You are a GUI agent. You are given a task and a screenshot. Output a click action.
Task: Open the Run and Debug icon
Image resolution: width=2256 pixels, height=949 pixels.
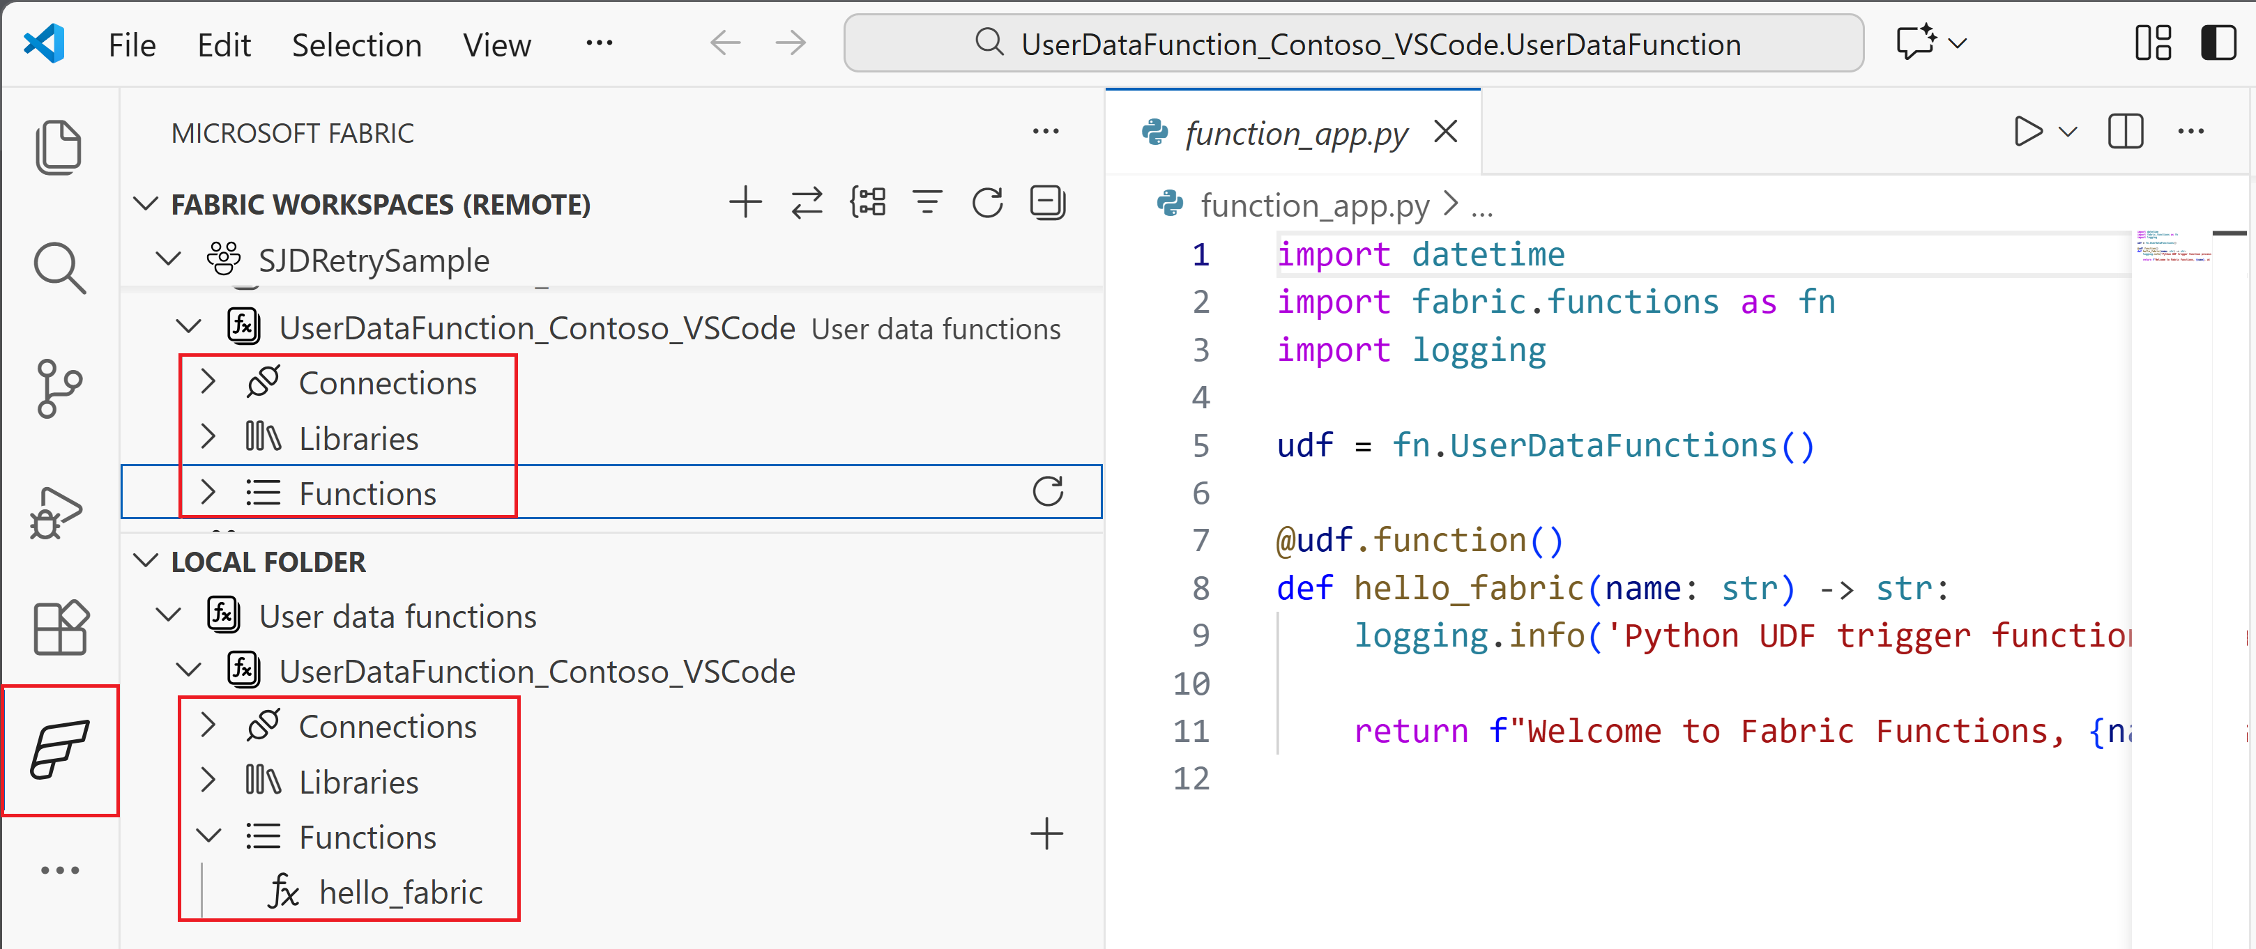(x=57, y=511)
